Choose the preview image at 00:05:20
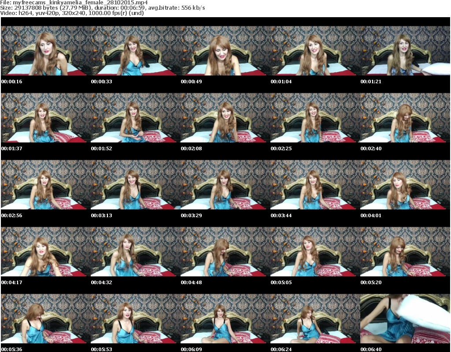The image size is (451, 352). 405,252
